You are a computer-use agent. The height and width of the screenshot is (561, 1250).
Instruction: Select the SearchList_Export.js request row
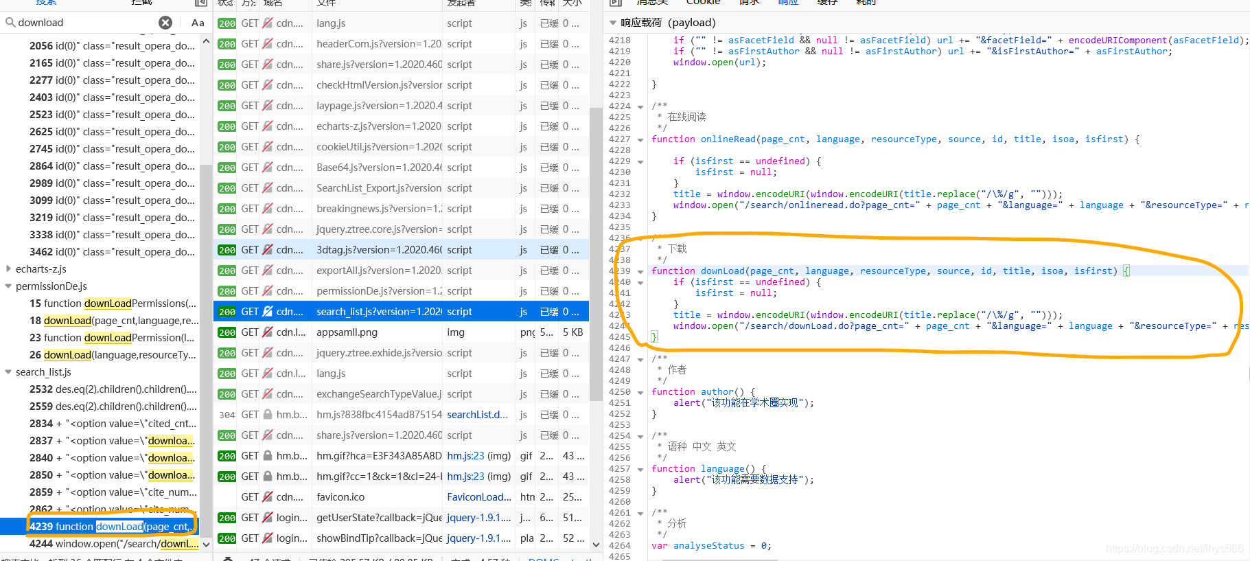(x=401, y=188)
